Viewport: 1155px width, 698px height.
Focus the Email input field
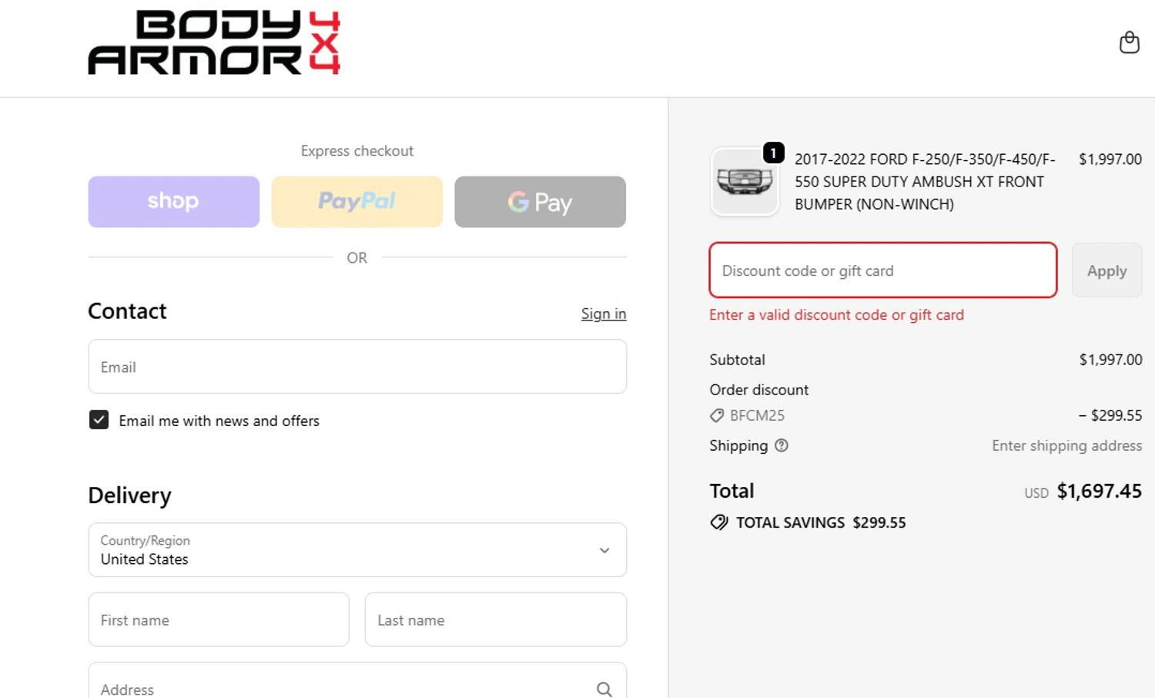click(x=357, y=367)
